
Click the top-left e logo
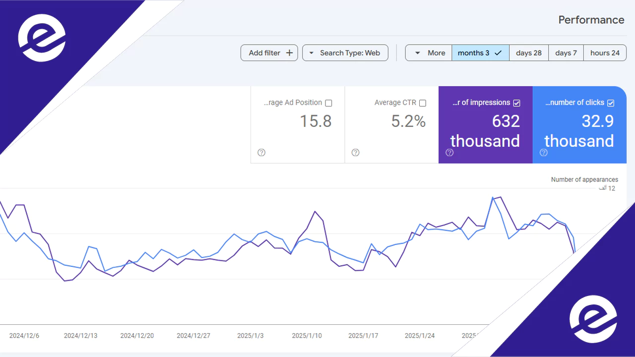pos(42,38)
